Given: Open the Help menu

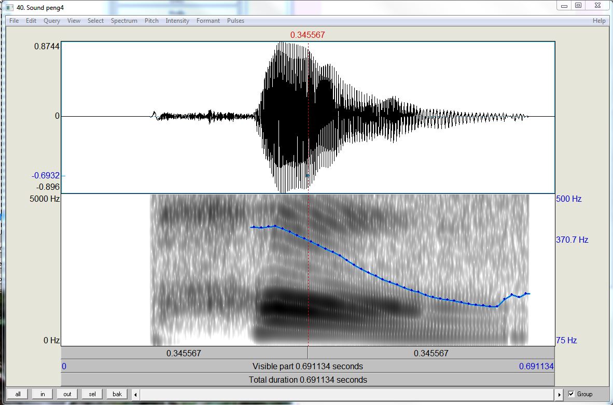Looking at the screenshot, I should click(x=599, y=21).
